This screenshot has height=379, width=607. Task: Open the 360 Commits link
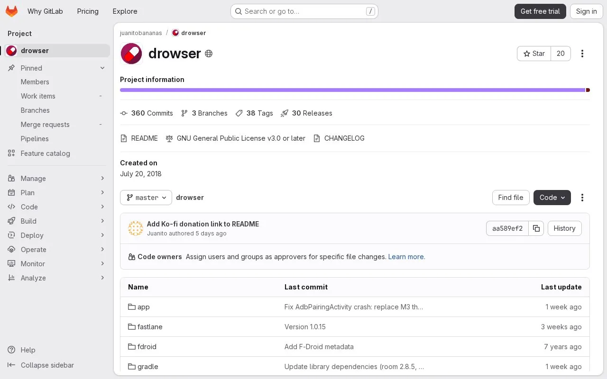(x=147, y=113)
